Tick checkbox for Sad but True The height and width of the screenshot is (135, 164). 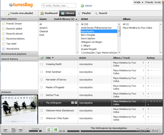point(42,95)
